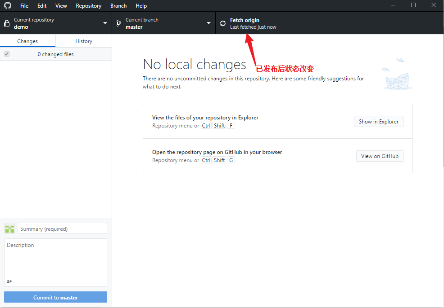
Task: Click the repository lock icon
Action: tap(7, 23)
